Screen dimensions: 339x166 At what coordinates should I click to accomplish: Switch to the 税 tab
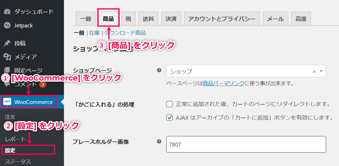128,19
